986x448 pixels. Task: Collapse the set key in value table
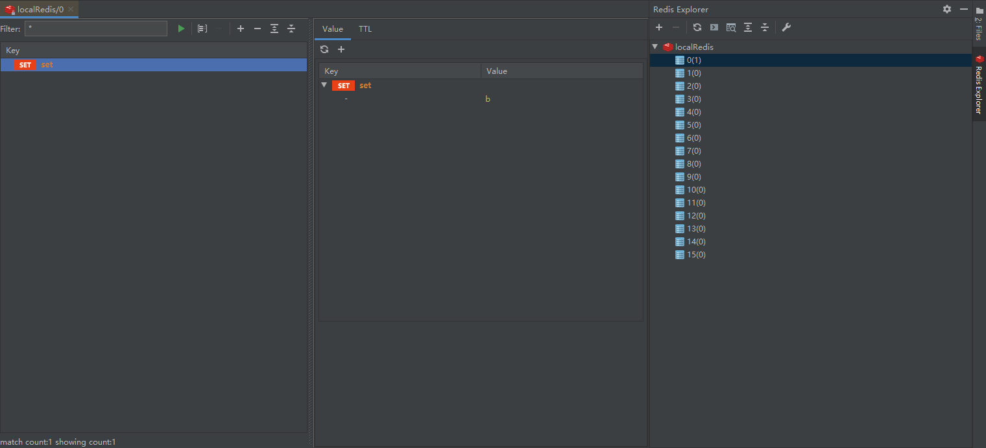coord(324,86)
